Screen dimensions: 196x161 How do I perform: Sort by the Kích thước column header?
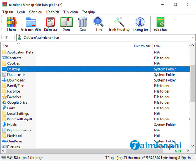94,46
